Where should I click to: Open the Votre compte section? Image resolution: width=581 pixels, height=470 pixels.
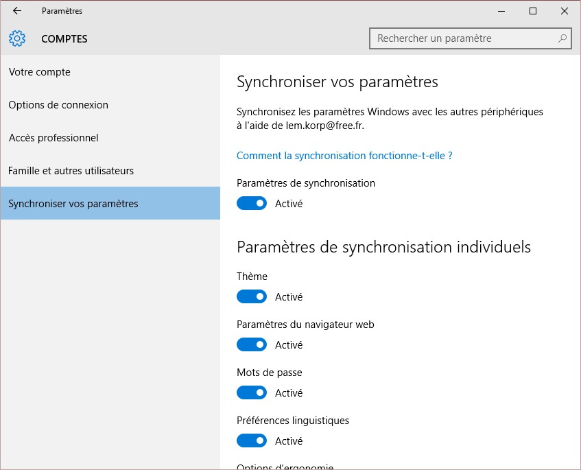click(x=40, y=72)
